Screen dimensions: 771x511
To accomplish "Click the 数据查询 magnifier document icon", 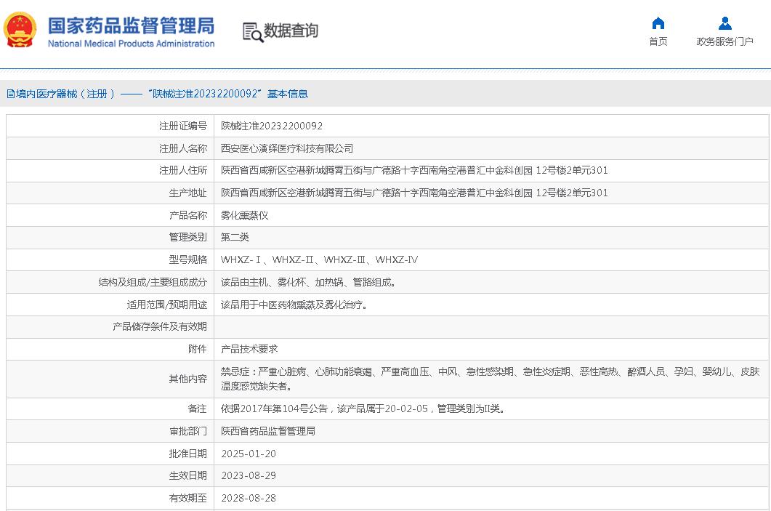I will (x=252, y=31).
